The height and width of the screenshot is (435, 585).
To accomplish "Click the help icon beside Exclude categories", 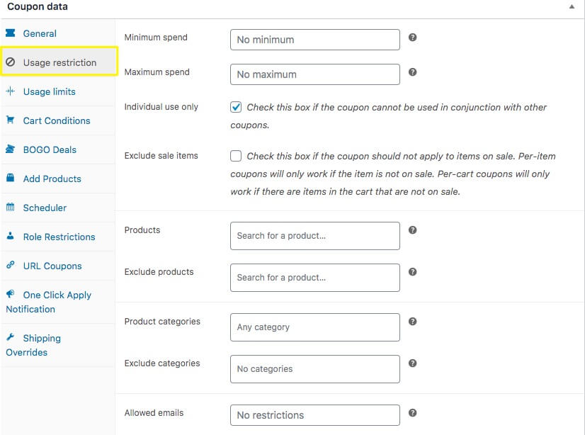I will point(413,363).
